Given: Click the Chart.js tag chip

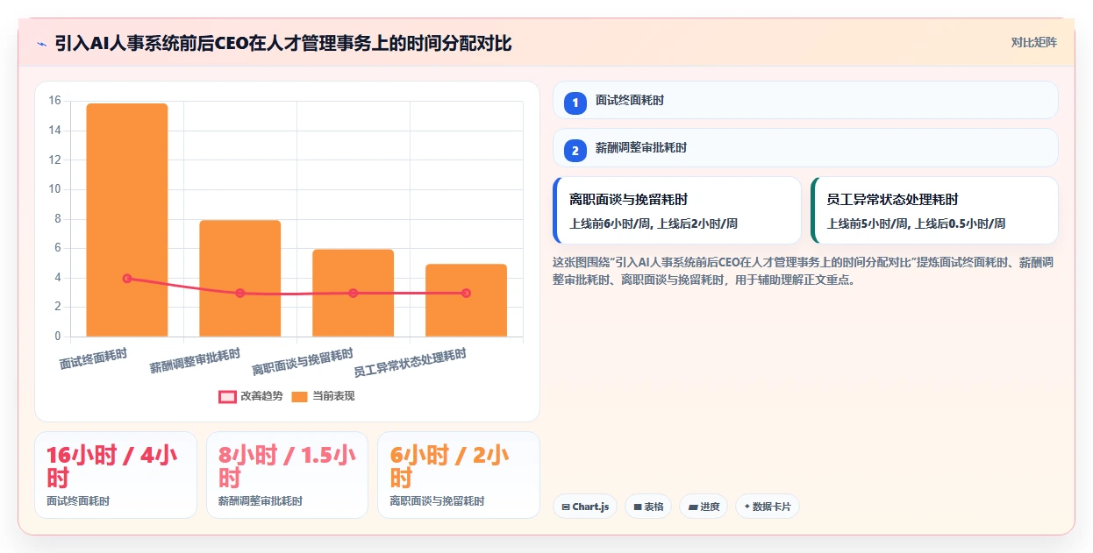Looking at the screenshot, I should click(x=585, y=507).
